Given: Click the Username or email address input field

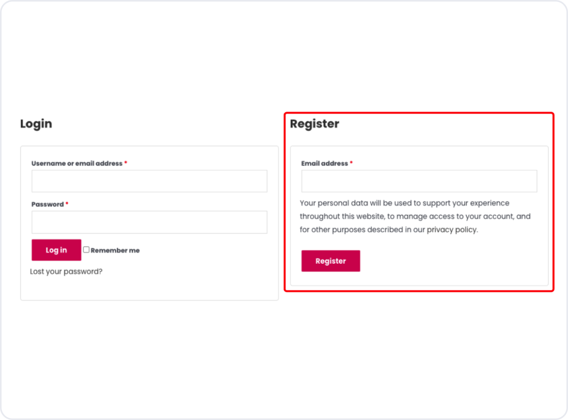Looking at the screenshot, I should tap(149, 181).
